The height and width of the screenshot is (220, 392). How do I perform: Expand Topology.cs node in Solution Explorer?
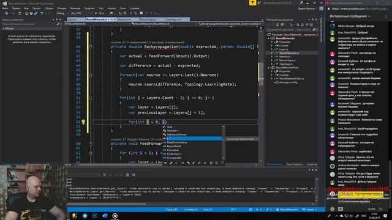(x=272, y=64)
